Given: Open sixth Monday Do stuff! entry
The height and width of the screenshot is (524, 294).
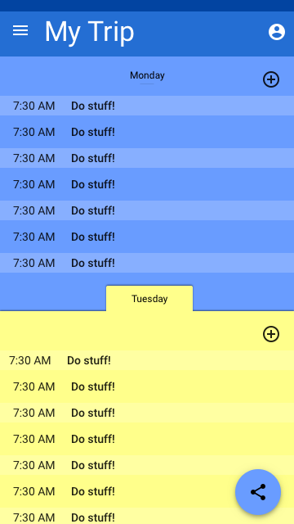Looking at the screenshot, I should pos(147,237).
